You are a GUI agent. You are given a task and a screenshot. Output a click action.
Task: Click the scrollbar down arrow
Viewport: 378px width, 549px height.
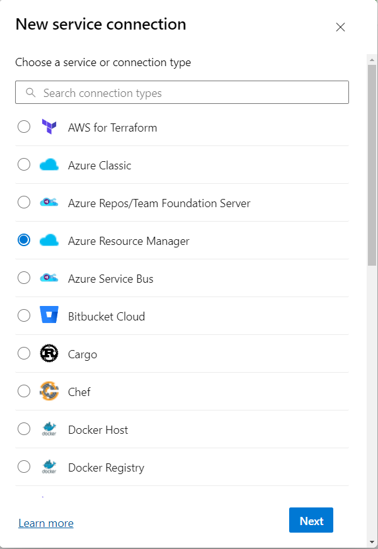click(x=372, y=543)
